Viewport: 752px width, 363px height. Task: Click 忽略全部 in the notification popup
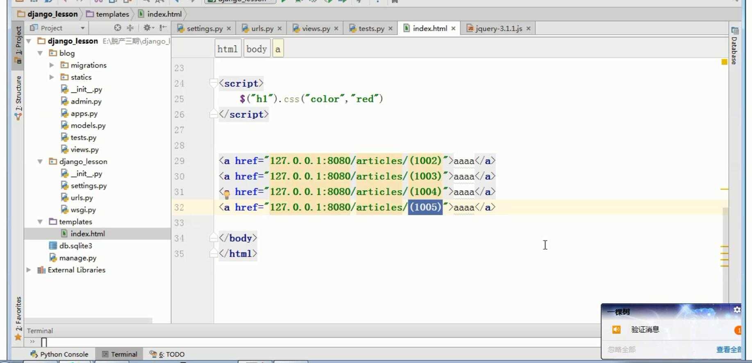(x=622, y=349)
